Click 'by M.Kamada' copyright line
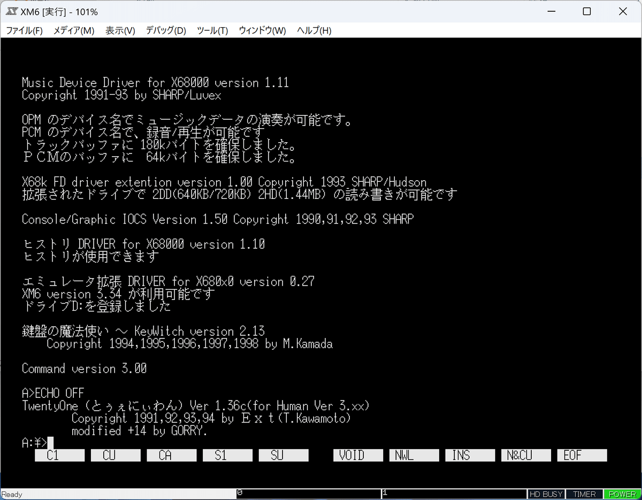The image size is (642, 500). (189, 344)
